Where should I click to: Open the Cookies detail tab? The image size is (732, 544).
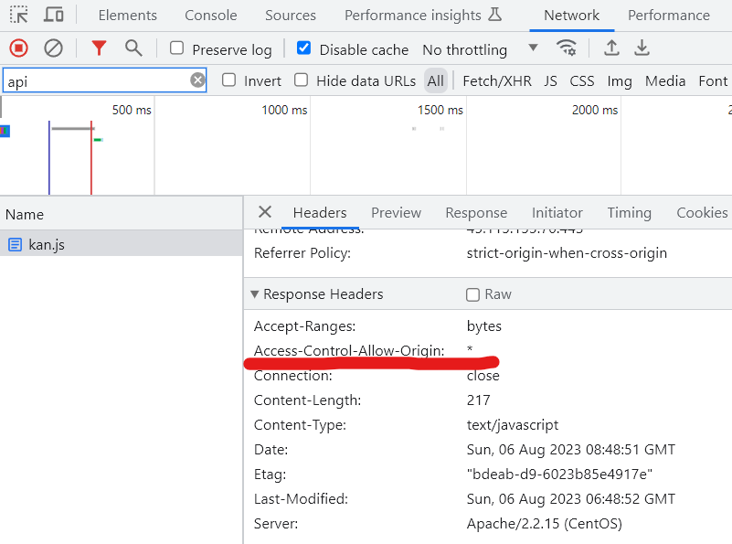tap(702, 213)
